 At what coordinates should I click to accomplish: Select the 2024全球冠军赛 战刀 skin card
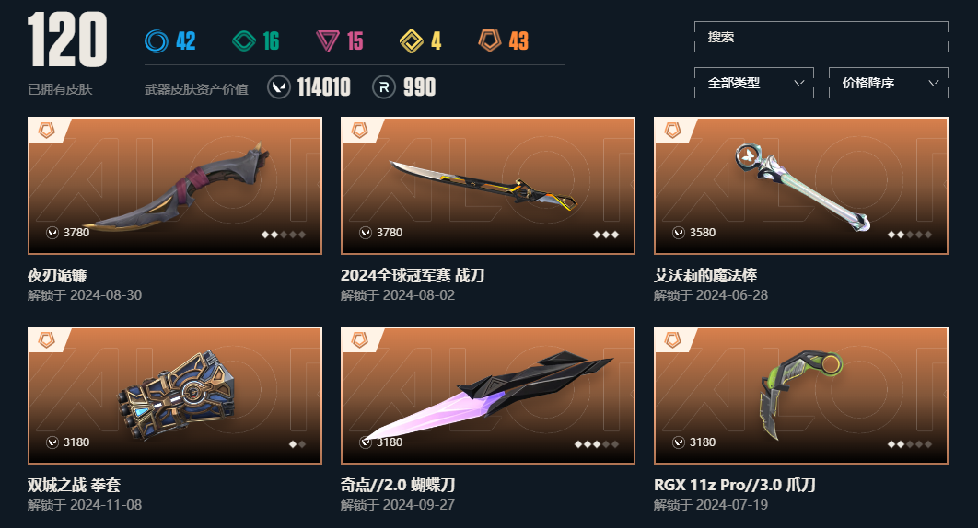pos(488,186)
